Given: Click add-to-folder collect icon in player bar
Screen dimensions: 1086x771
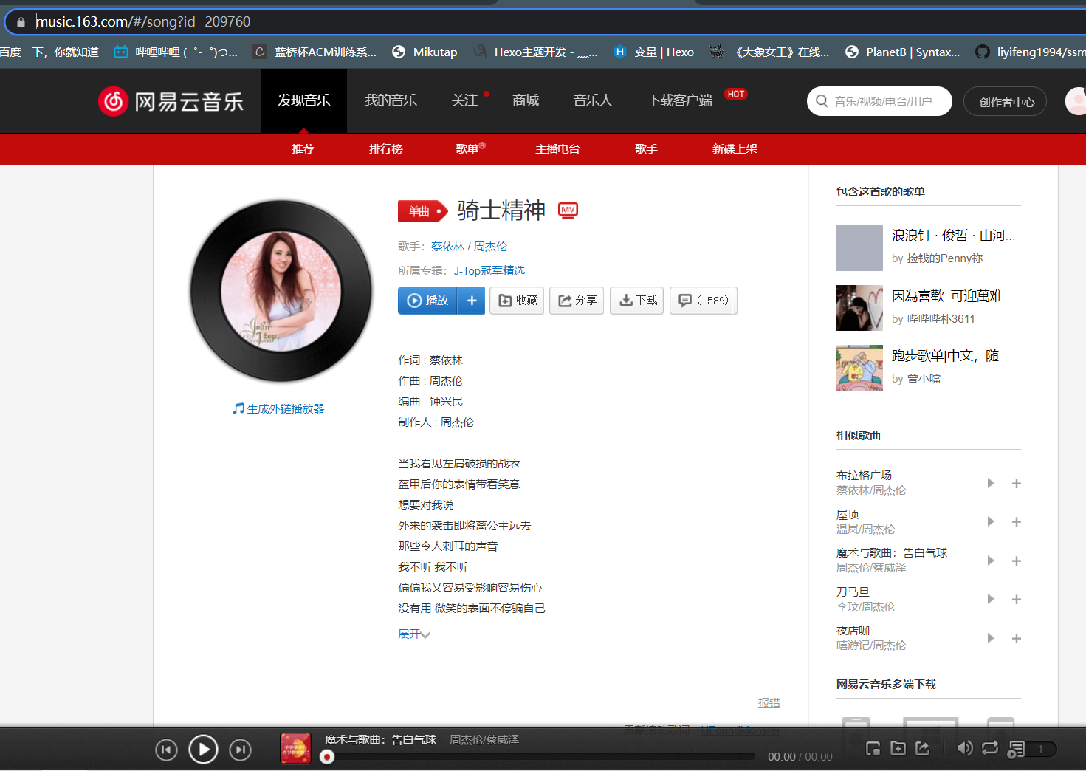Looking at the screenshot, I should [898, 748].
